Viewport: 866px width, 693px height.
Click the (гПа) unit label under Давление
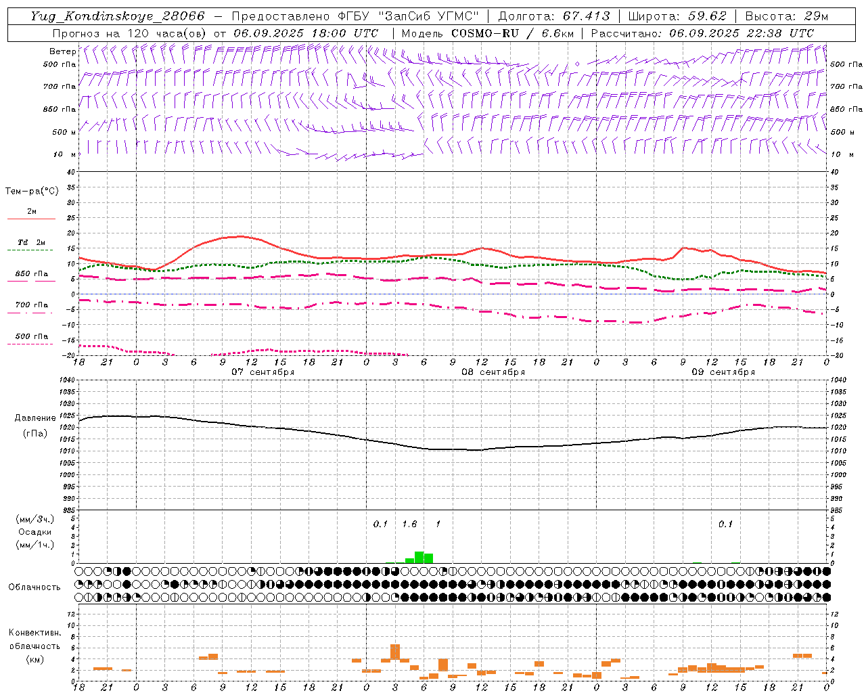pos(35,434)
